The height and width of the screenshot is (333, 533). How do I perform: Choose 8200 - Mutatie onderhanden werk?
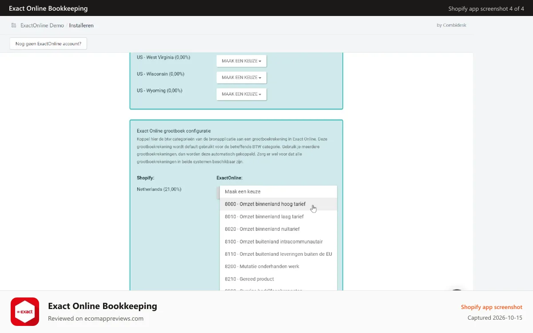278,266
